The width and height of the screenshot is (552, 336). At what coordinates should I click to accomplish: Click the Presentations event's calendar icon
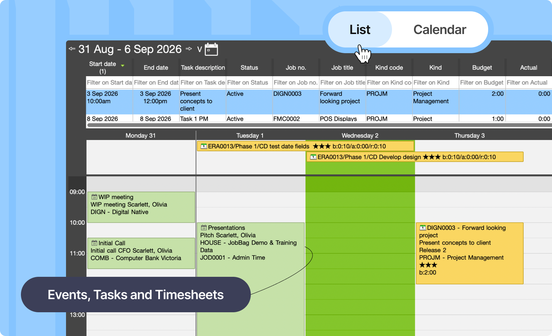(204, 228)
